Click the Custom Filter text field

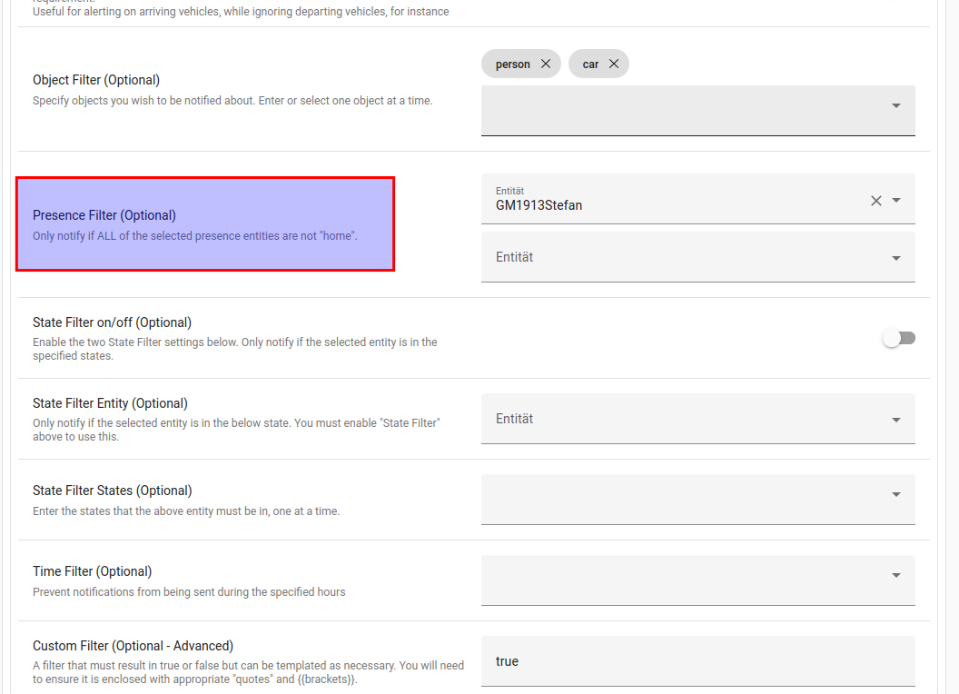697,661
